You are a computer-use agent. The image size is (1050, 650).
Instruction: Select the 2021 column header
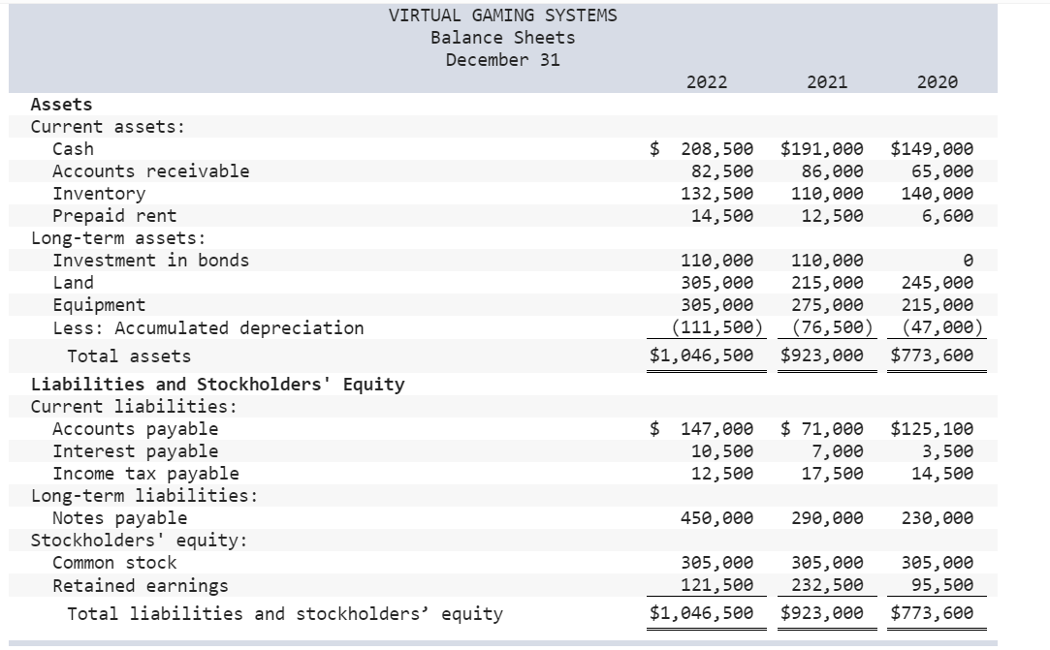[x=824, y=82]
